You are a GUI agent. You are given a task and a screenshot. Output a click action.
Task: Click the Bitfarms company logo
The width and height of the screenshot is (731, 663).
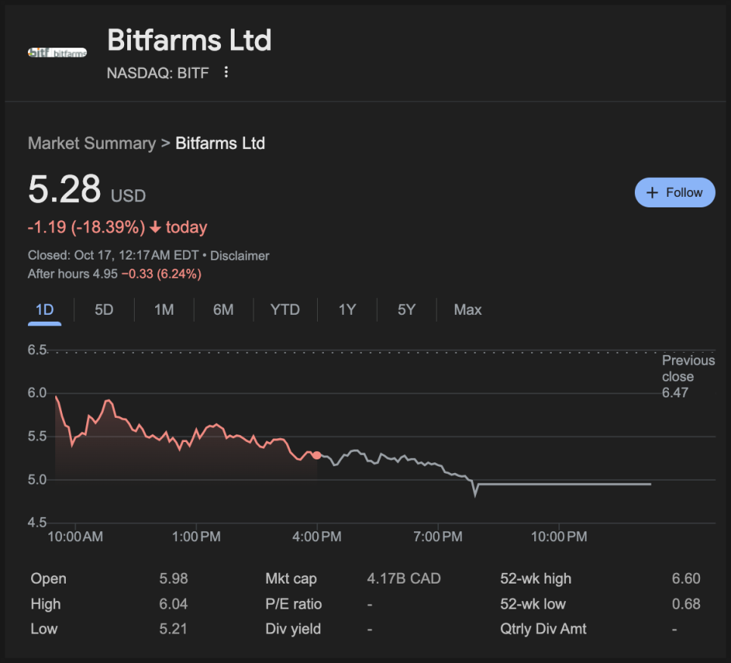pos(57,52)
